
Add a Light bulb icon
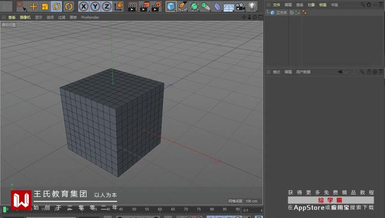pos(252,7)
